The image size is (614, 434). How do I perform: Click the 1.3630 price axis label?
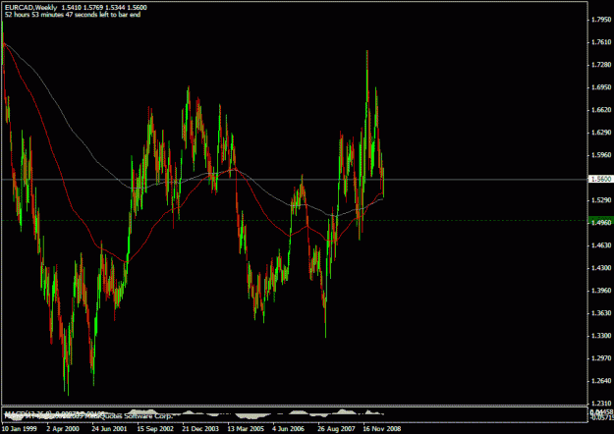click(602, 313)
